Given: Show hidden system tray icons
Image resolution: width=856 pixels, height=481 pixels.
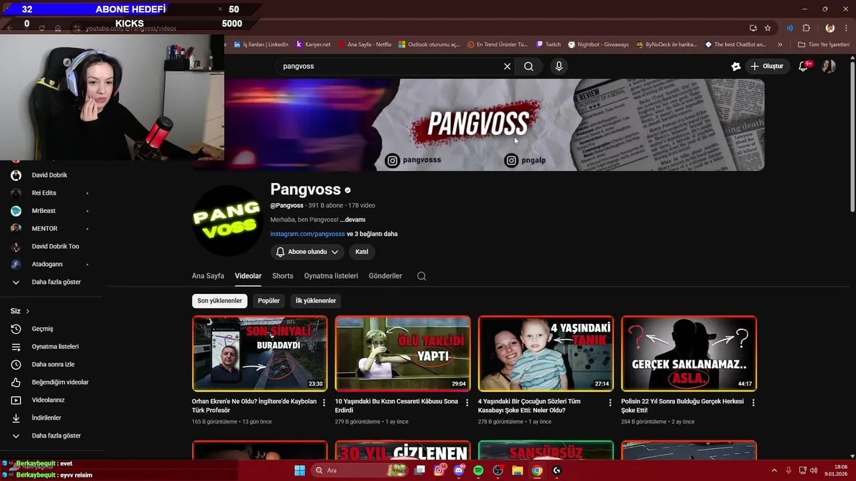Looking at the screenshot, I should pos(774,470).
